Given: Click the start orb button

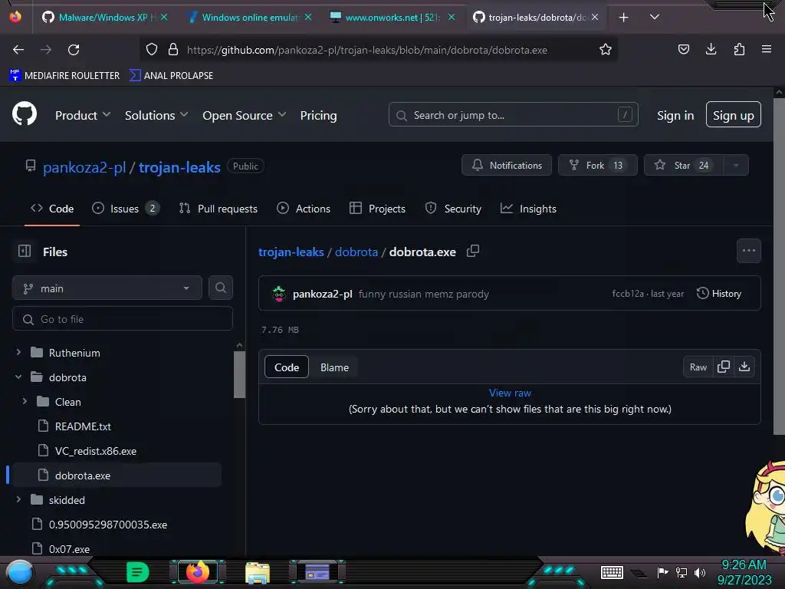Looking at the screenshot, I should (x=19, y=572).
